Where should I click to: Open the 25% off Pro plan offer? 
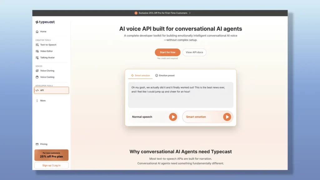[x=51, y=155]
